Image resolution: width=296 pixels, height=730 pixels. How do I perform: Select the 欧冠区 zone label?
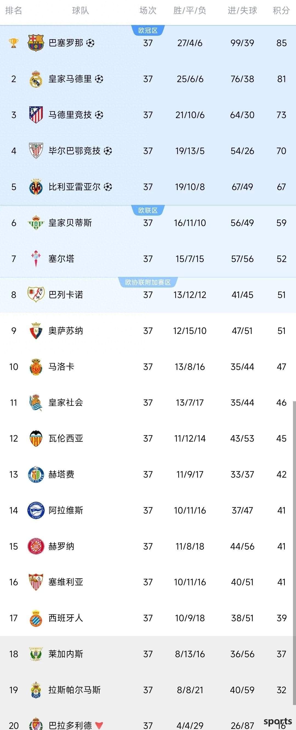[148, 30]
